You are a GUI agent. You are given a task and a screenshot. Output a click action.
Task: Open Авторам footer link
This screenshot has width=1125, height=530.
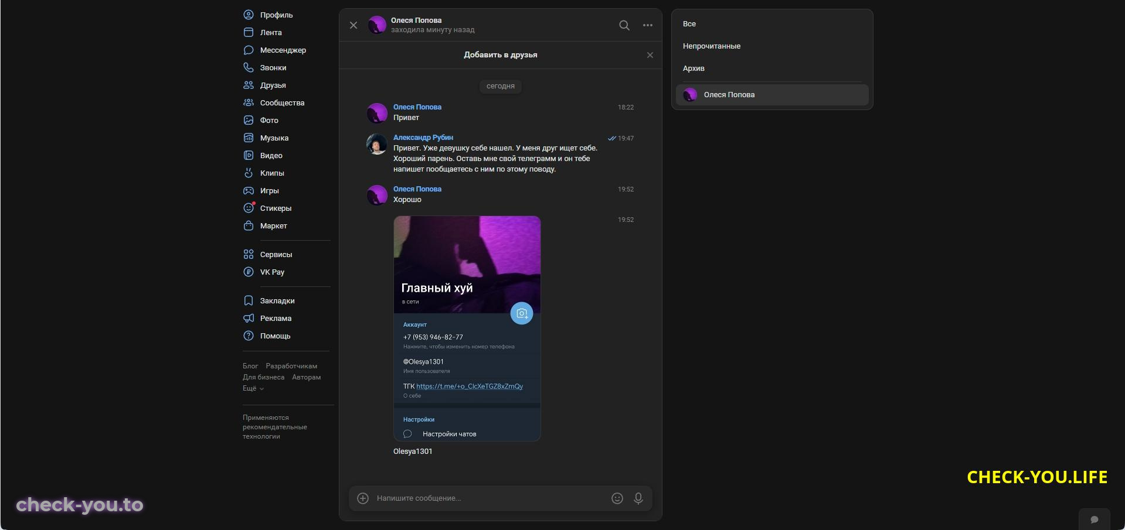coord(307,377)
